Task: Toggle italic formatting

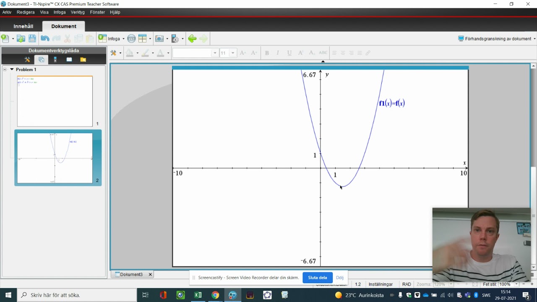Action: 278,53
